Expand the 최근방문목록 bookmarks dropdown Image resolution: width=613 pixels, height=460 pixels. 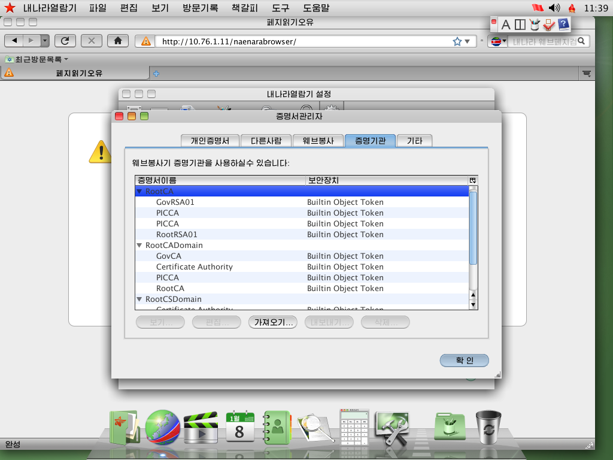37,59
